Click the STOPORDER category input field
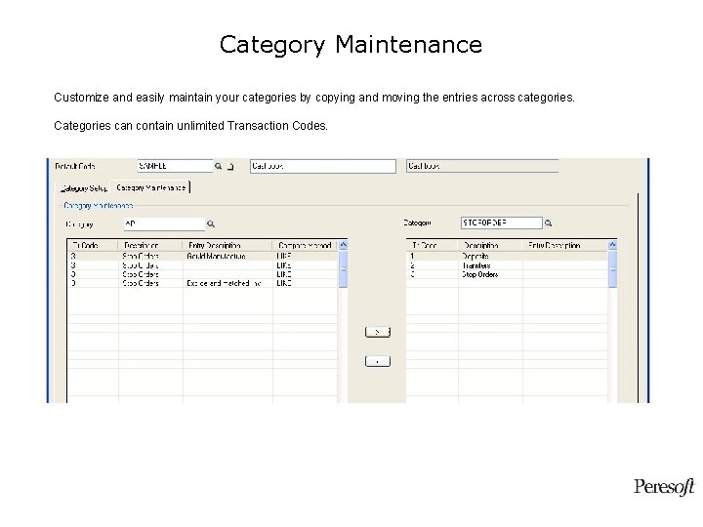This screenshot has width=703, height=527. 501,223
